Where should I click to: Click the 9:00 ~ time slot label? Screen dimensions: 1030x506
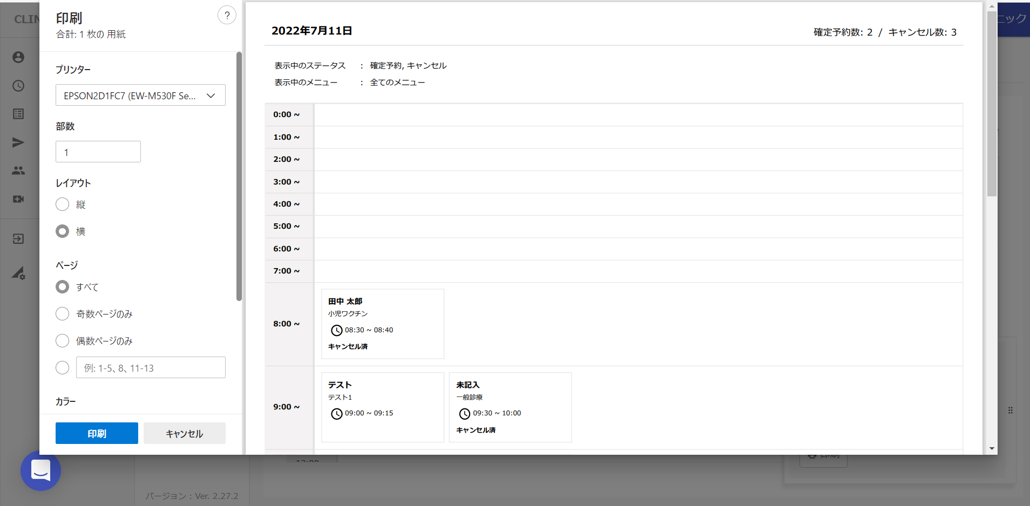(286, 407)
